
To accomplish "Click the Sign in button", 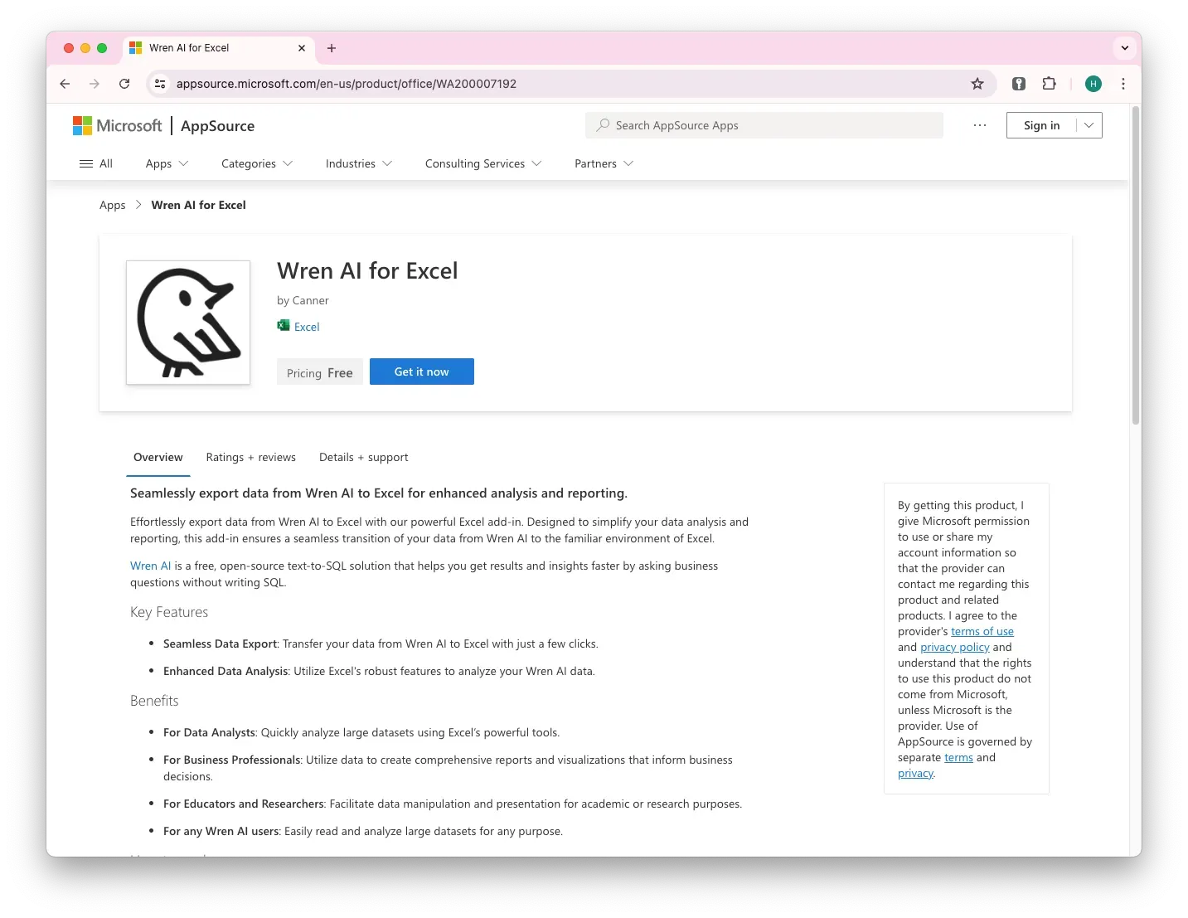I will [1041, 125].
